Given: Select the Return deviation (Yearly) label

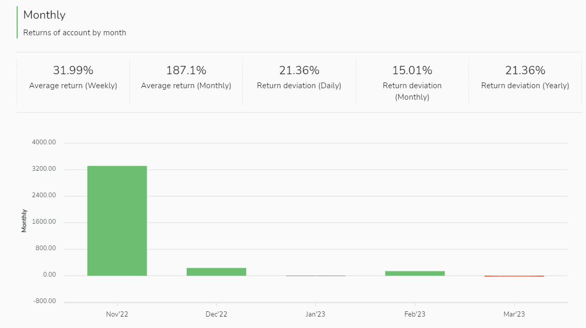Looking at the screenshot, I should [525, 86].
